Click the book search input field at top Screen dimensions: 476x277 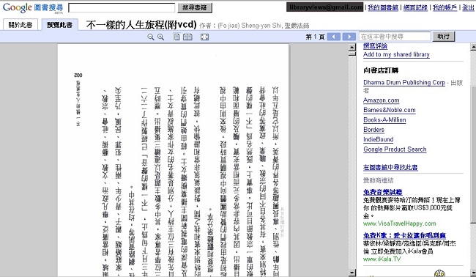122,7
